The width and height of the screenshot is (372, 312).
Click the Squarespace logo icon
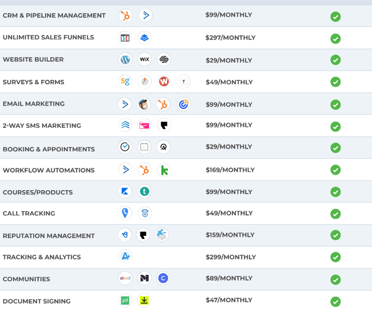(x=164, y=59)
